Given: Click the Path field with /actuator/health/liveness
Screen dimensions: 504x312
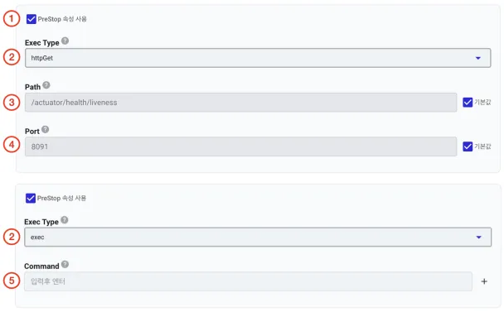Looking at the screenshot, I should [240, 103].
